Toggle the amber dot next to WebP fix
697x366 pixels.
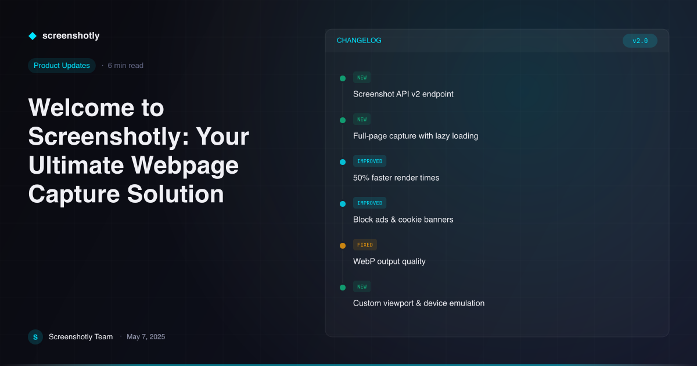tap(343, 245)
